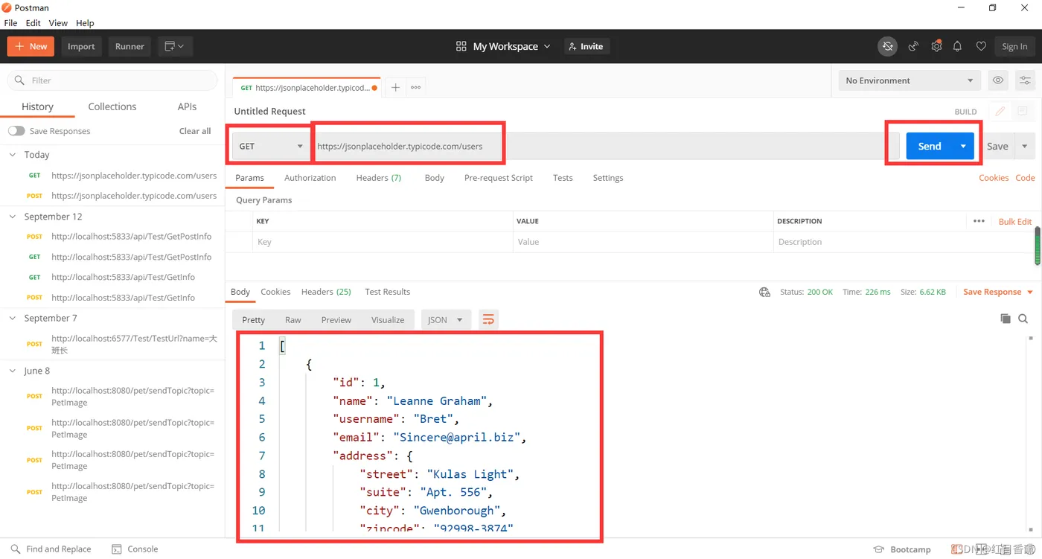Open the View menu

pos(58,23)
